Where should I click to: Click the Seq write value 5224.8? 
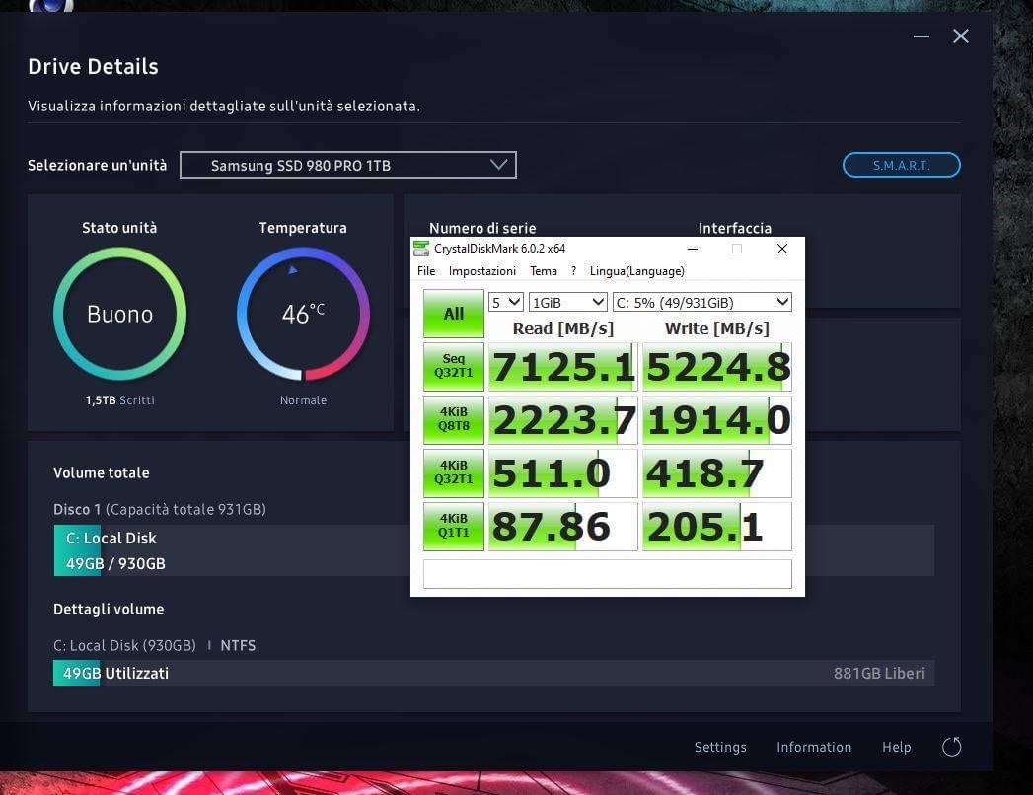click(x=716, y=367)
